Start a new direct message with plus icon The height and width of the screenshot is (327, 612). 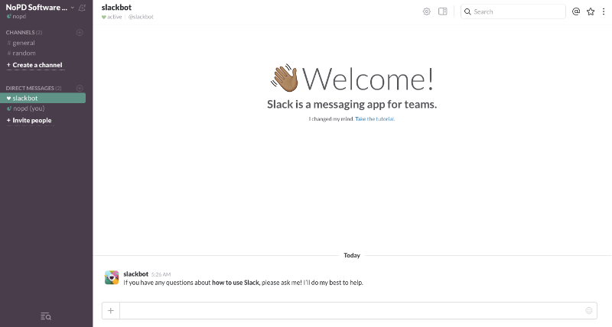80,88
